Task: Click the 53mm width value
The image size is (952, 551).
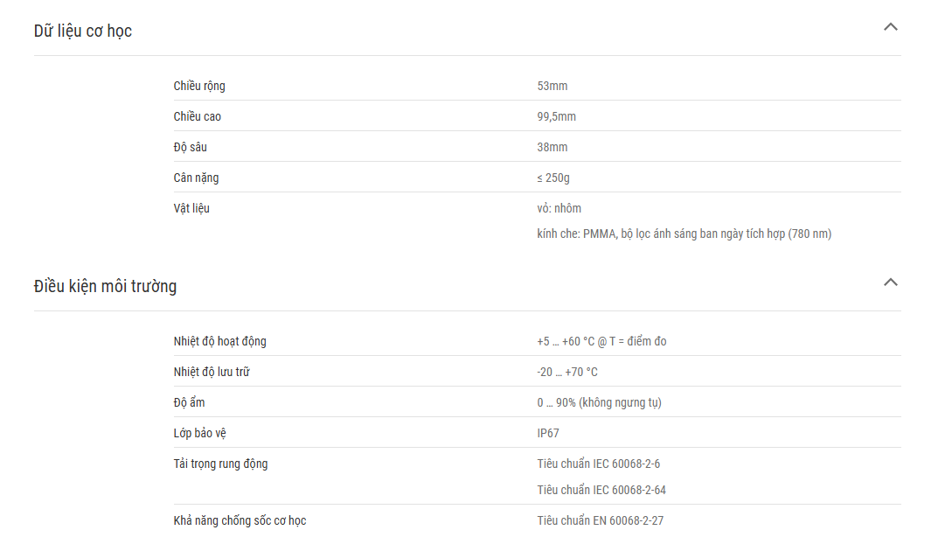Action: 552,86
